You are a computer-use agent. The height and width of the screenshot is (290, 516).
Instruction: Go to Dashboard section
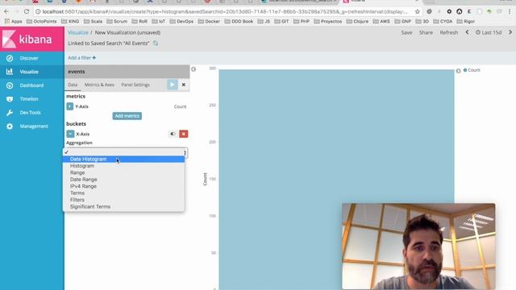32,85
